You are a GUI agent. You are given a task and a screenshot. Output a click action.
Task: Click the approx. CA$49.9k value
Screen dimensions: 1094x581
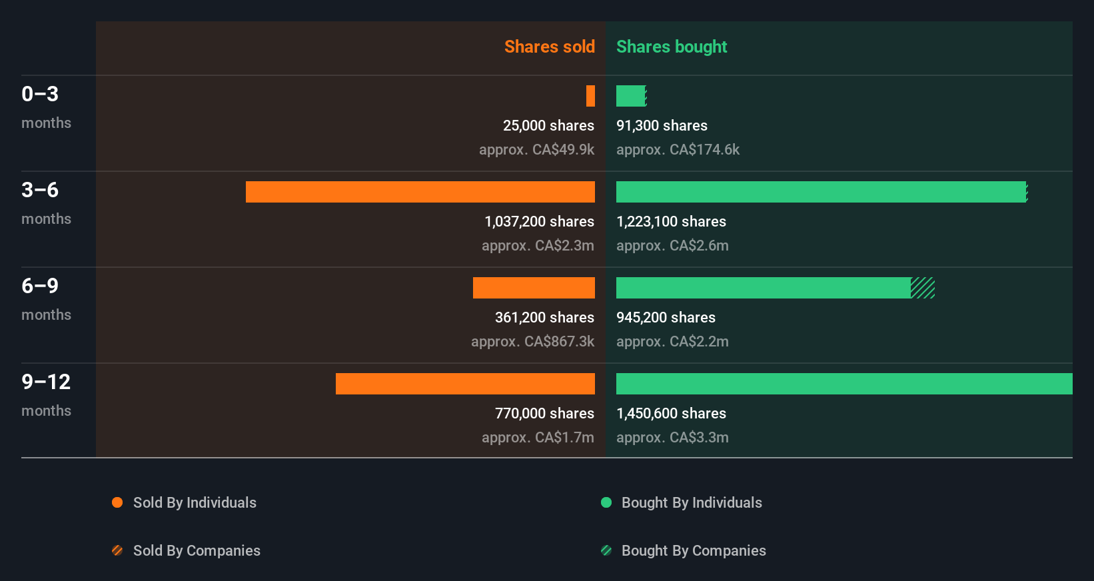coord(536,149)
